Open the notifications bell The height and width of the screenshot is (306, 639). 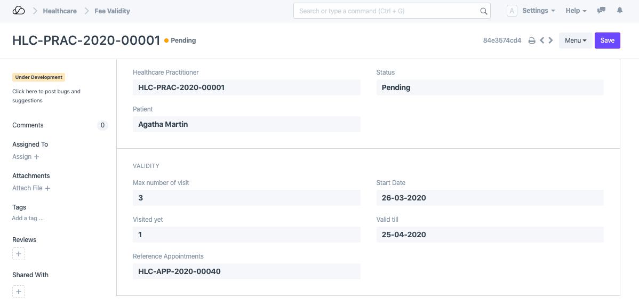(x=620, y=11)
